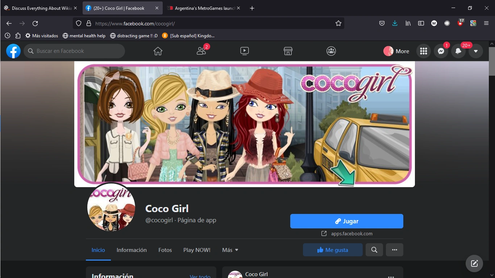Open the Marketplace storefront icon
Screen dimensions: 495x278
coord(288,51)
